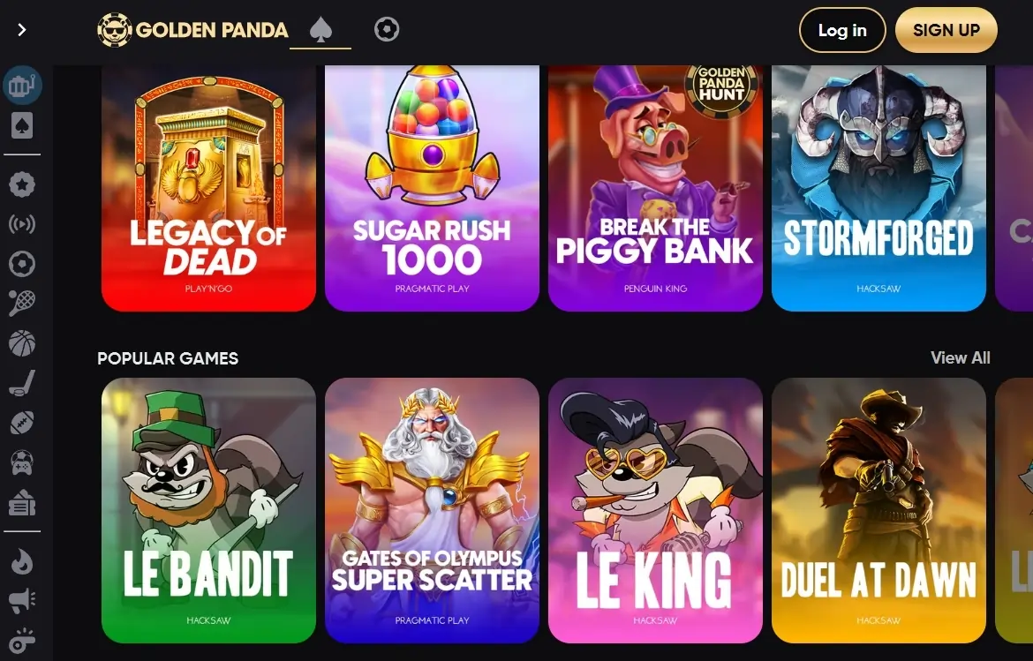
Task: Select the American football icon in sidebar
Action: 22,423
